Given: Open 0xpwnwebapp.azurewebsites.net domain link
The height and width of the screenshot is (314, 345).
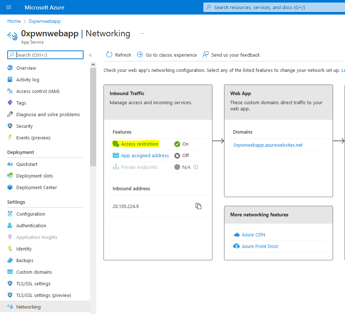Looking at the screenshot, I should click(268, 145).
